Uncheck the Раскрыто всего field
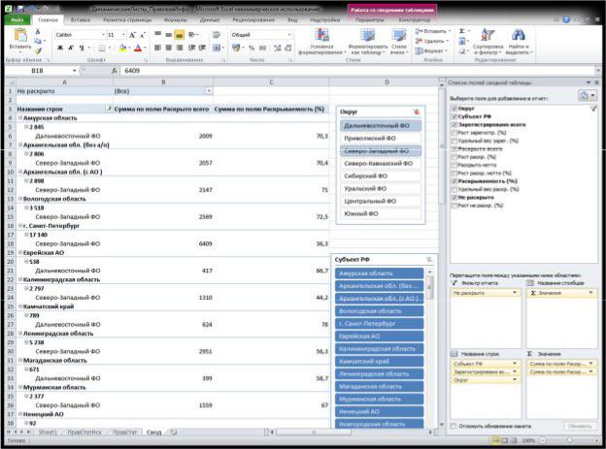This screenshot has width=606, height=449. pyautogui.click(x=454, y=149)
